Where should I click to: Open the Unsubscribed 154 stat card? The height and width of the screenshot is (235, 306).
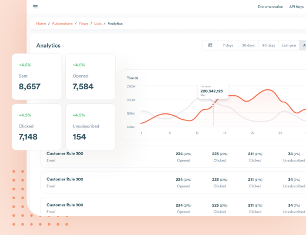click(91, 127)
